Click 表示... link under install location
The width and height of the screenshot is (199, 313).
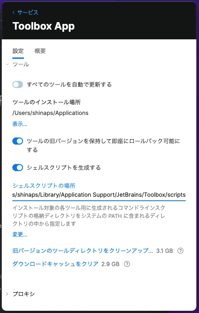(20, 124)
